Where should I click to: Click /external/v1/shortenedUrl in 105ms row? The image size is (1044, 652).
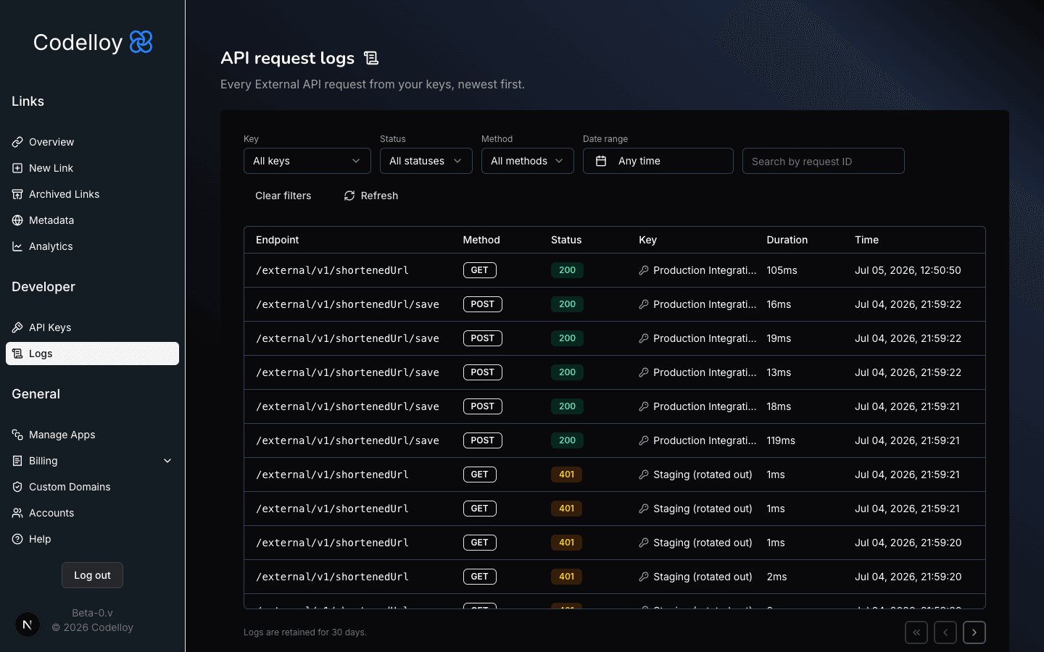332,270
